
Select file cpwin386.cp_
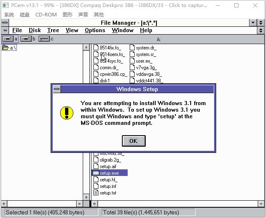[x=110, y=74]
